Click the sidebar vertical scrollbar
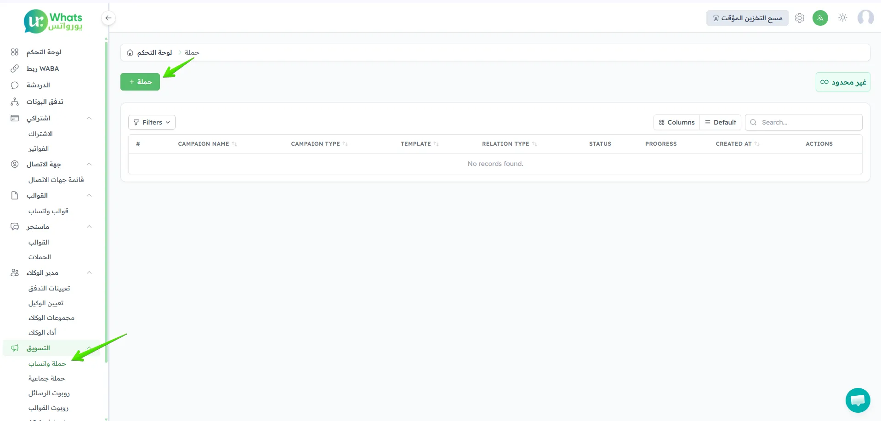 106,202
